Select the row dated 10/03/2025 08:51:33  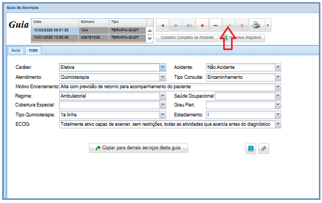point(88,30)
